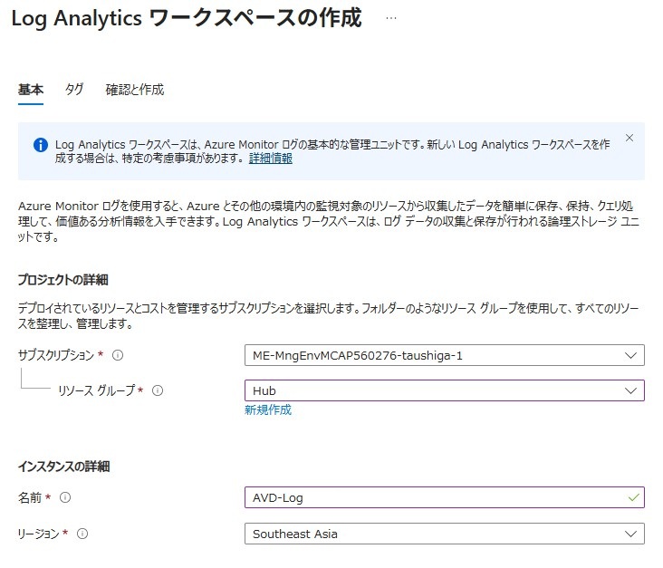663x568 pixels.
Task: Click the インスタンスの詳細 section heading
Action: coord(63,467)
